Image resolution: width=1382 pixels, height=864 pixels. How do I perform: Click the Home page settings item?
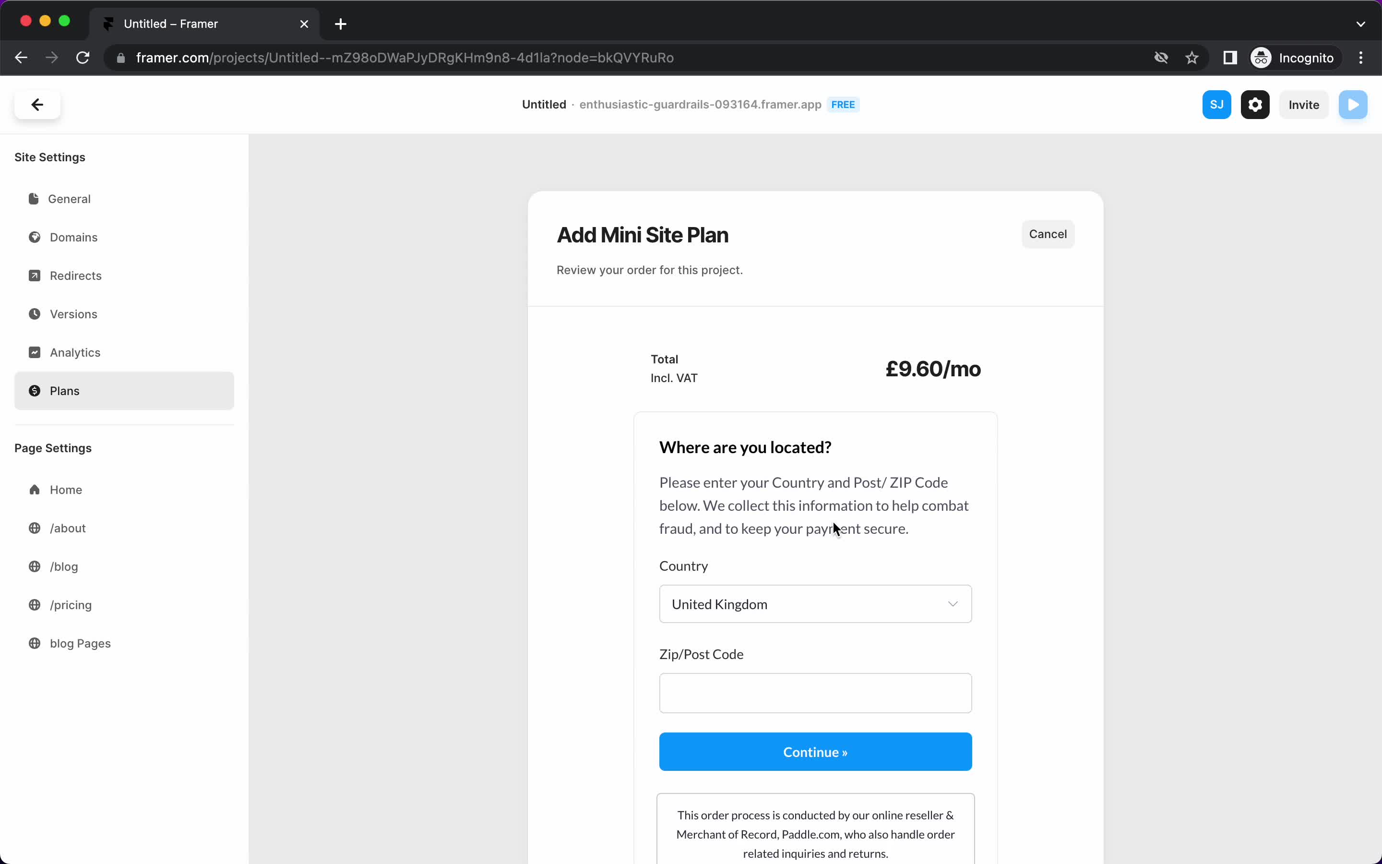tap(65, 489)
